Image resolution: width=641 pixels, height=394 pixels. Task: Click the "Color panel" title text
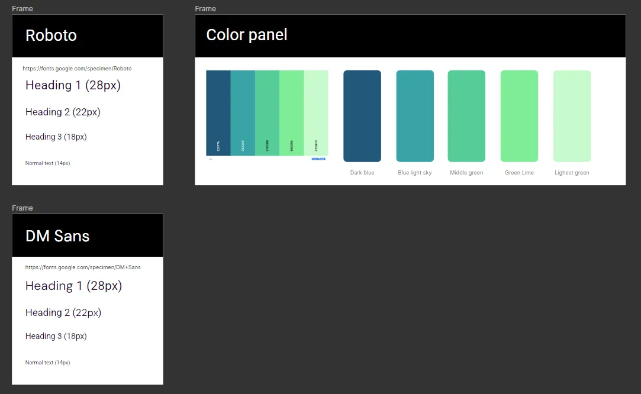(247, 35)
